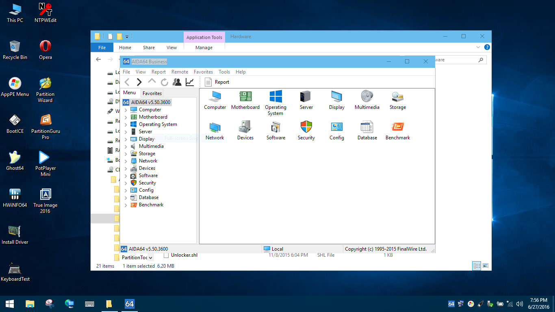Switch Explorer to large icons view button
The image size is (555, 312).
coord(486,266)
